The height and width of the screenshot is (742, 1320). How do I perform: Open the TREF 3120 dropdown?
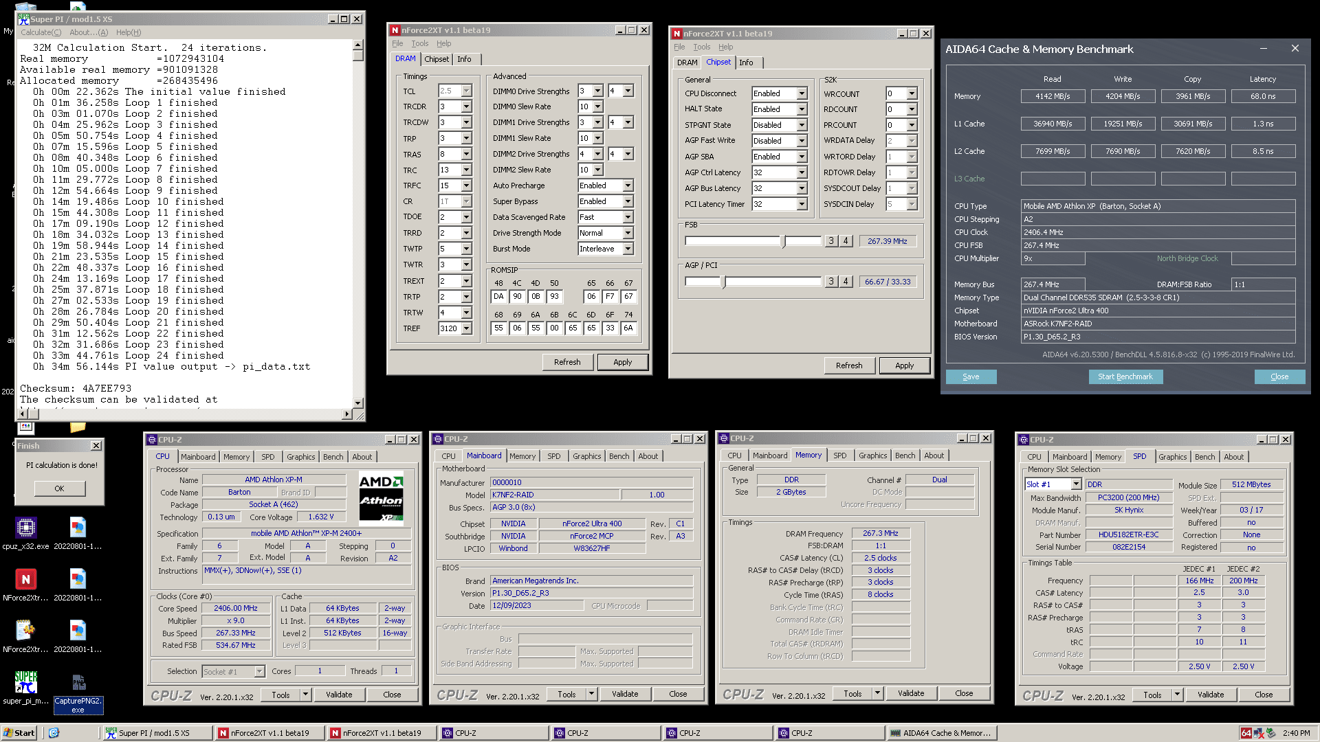(467, 328)
